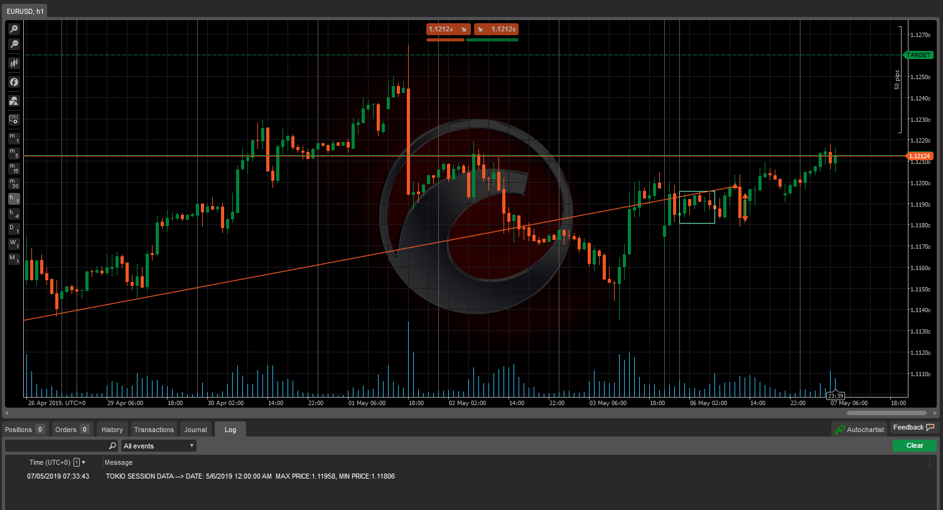Open the Orders tab

pos(72,430)
